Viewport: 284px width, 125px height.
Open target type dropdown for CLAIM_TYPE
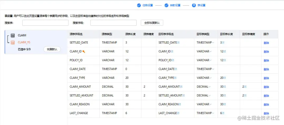click(x=210, y=78)
